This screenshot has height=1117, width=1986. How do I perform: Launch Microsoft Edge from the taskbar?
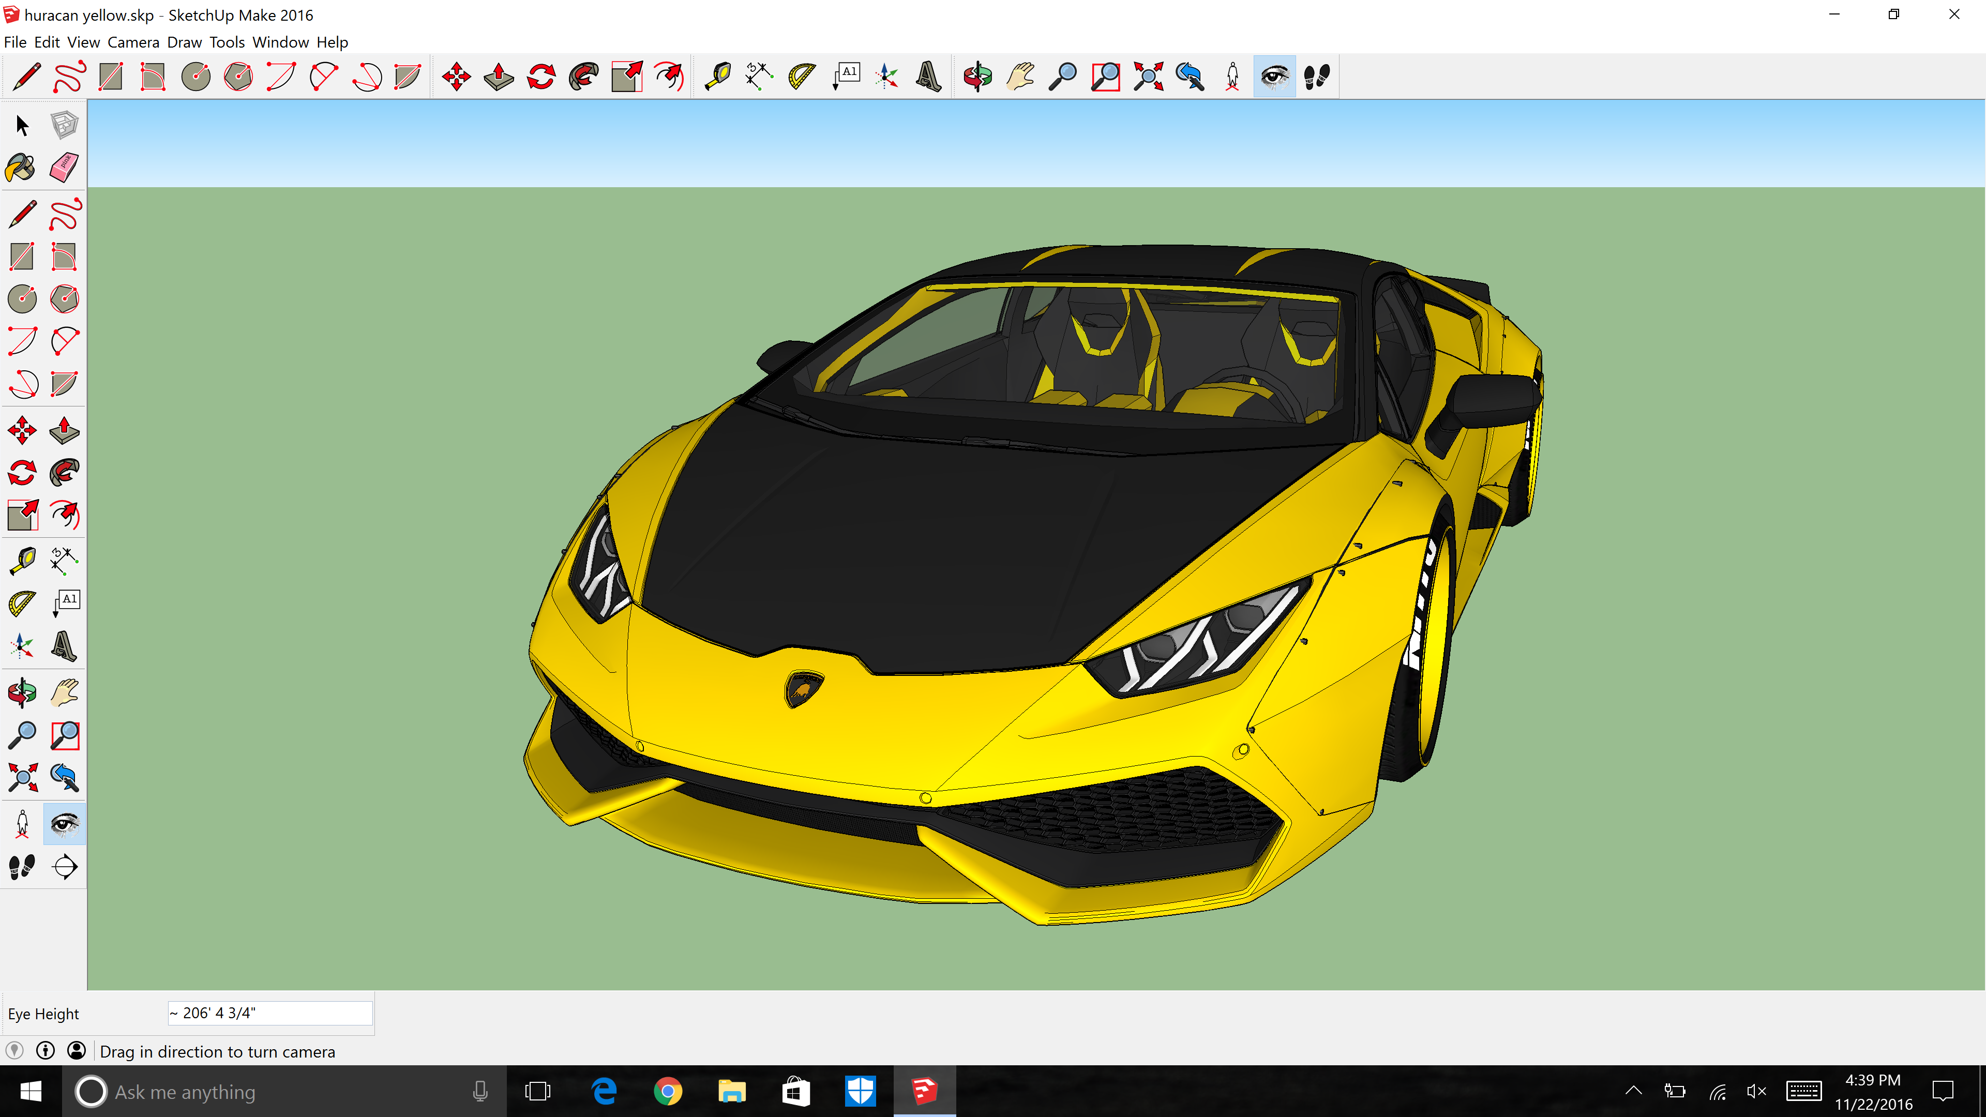(604, 1092)
